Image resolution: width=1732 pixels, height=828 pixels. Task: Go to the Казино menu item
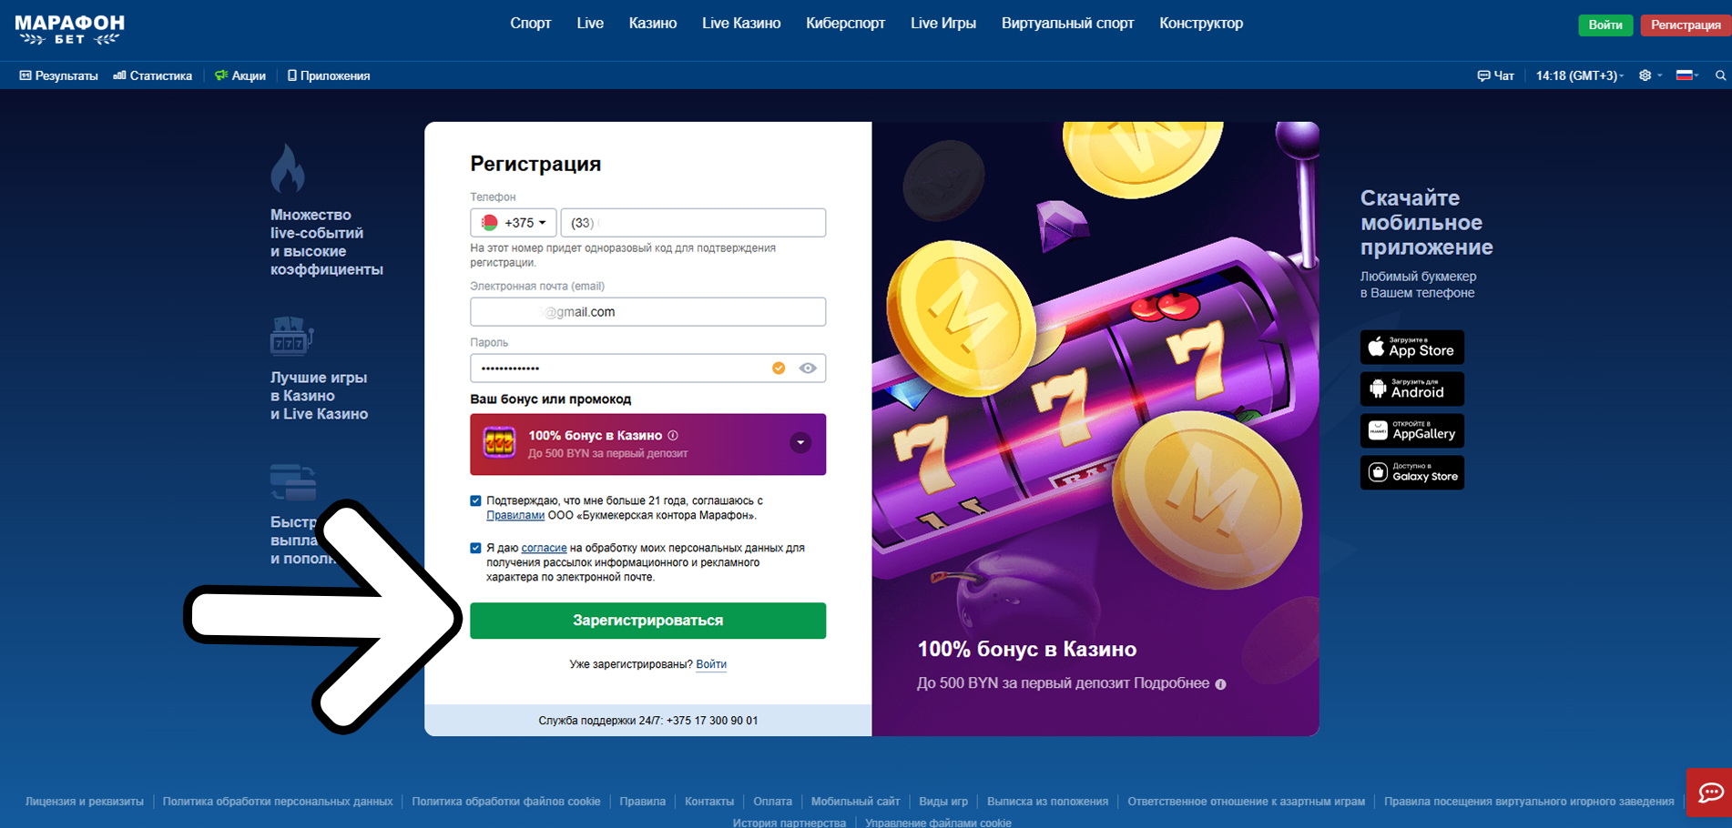(653, 24)
